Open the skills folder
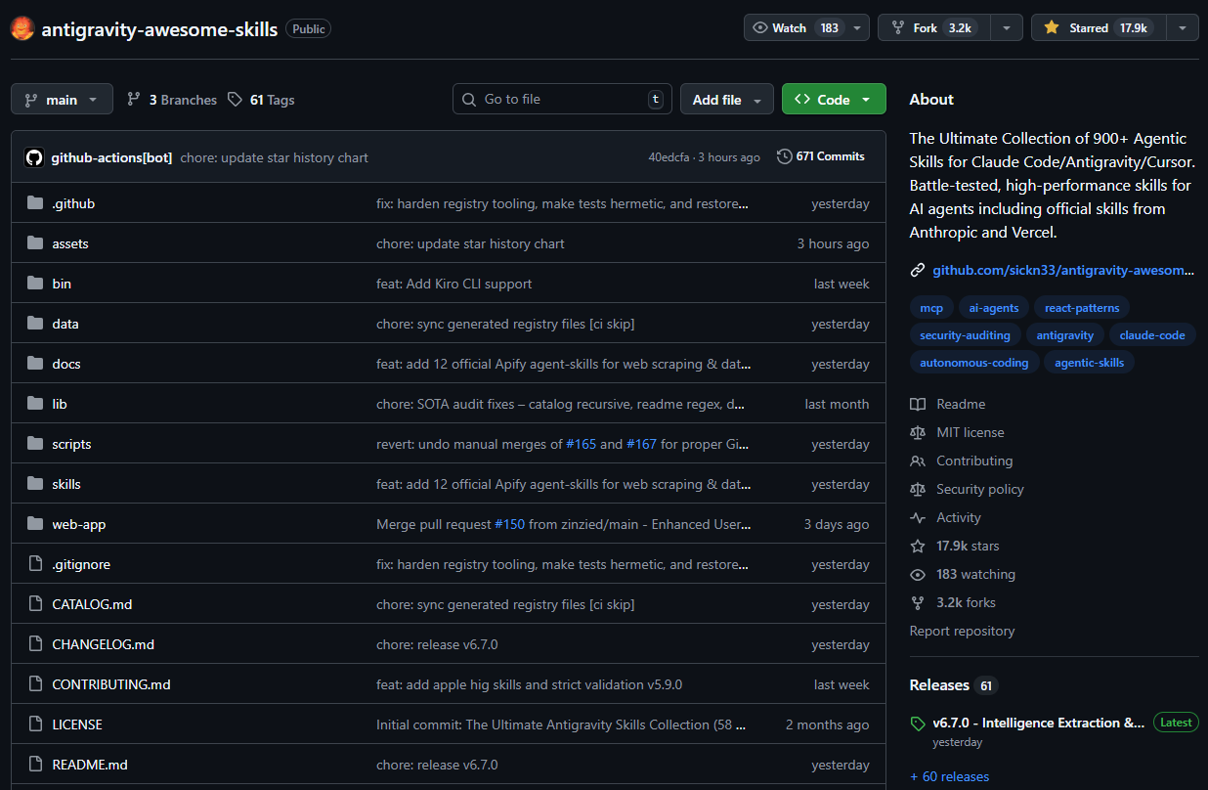This screenshot has width=1208, height=790. (66, 484)
